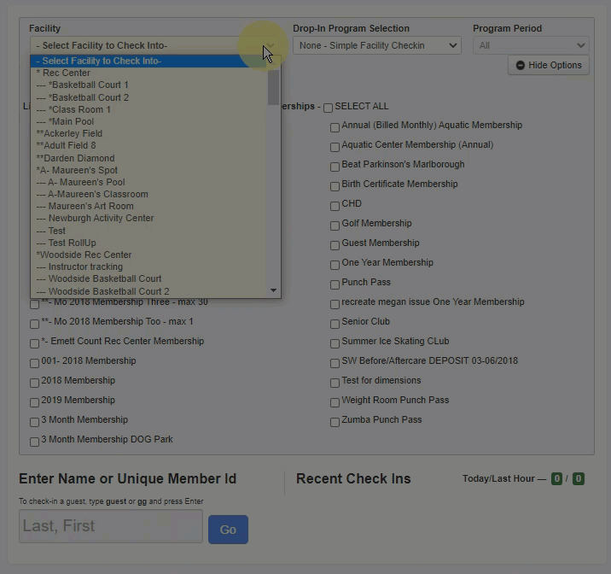The image size is (611, 574).
Task: Check 2019 Membership option
Action: 34,401
